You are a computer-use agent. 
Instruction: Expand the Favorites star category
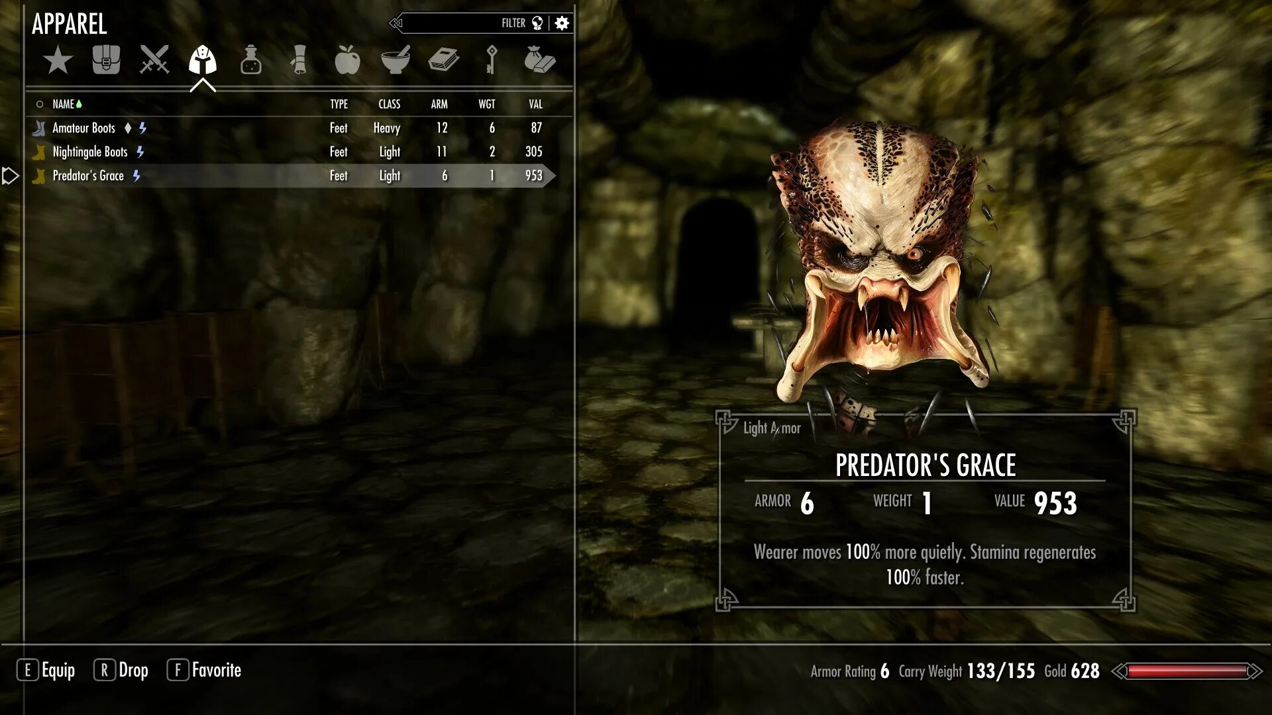57,60
